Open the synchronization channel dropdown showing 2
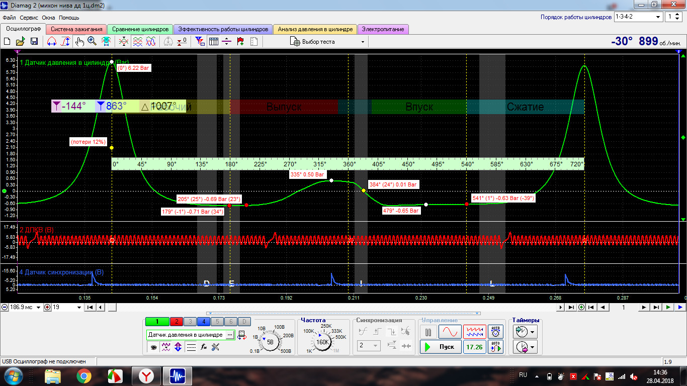Image resolution: width=687 pixels, height=386 pixels. click(369, 346)
